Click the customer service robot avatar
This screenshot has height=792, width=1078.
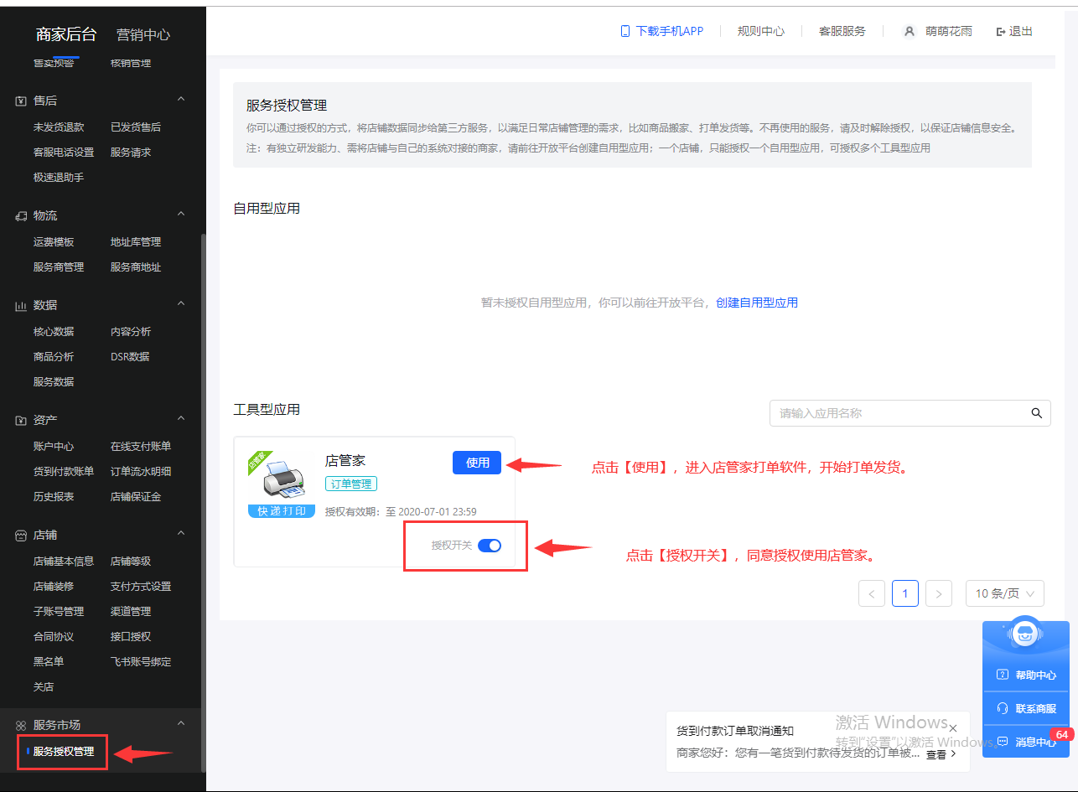click(x=1024, y=634)
